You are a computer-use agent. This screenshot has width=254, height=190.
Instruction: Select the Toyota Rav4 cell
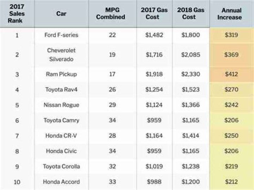coord(61,90)
